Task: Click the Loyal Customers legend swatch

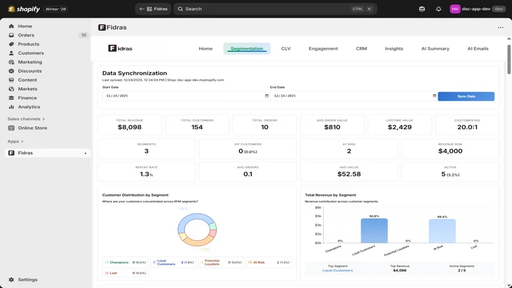Action: pos(154,262)
